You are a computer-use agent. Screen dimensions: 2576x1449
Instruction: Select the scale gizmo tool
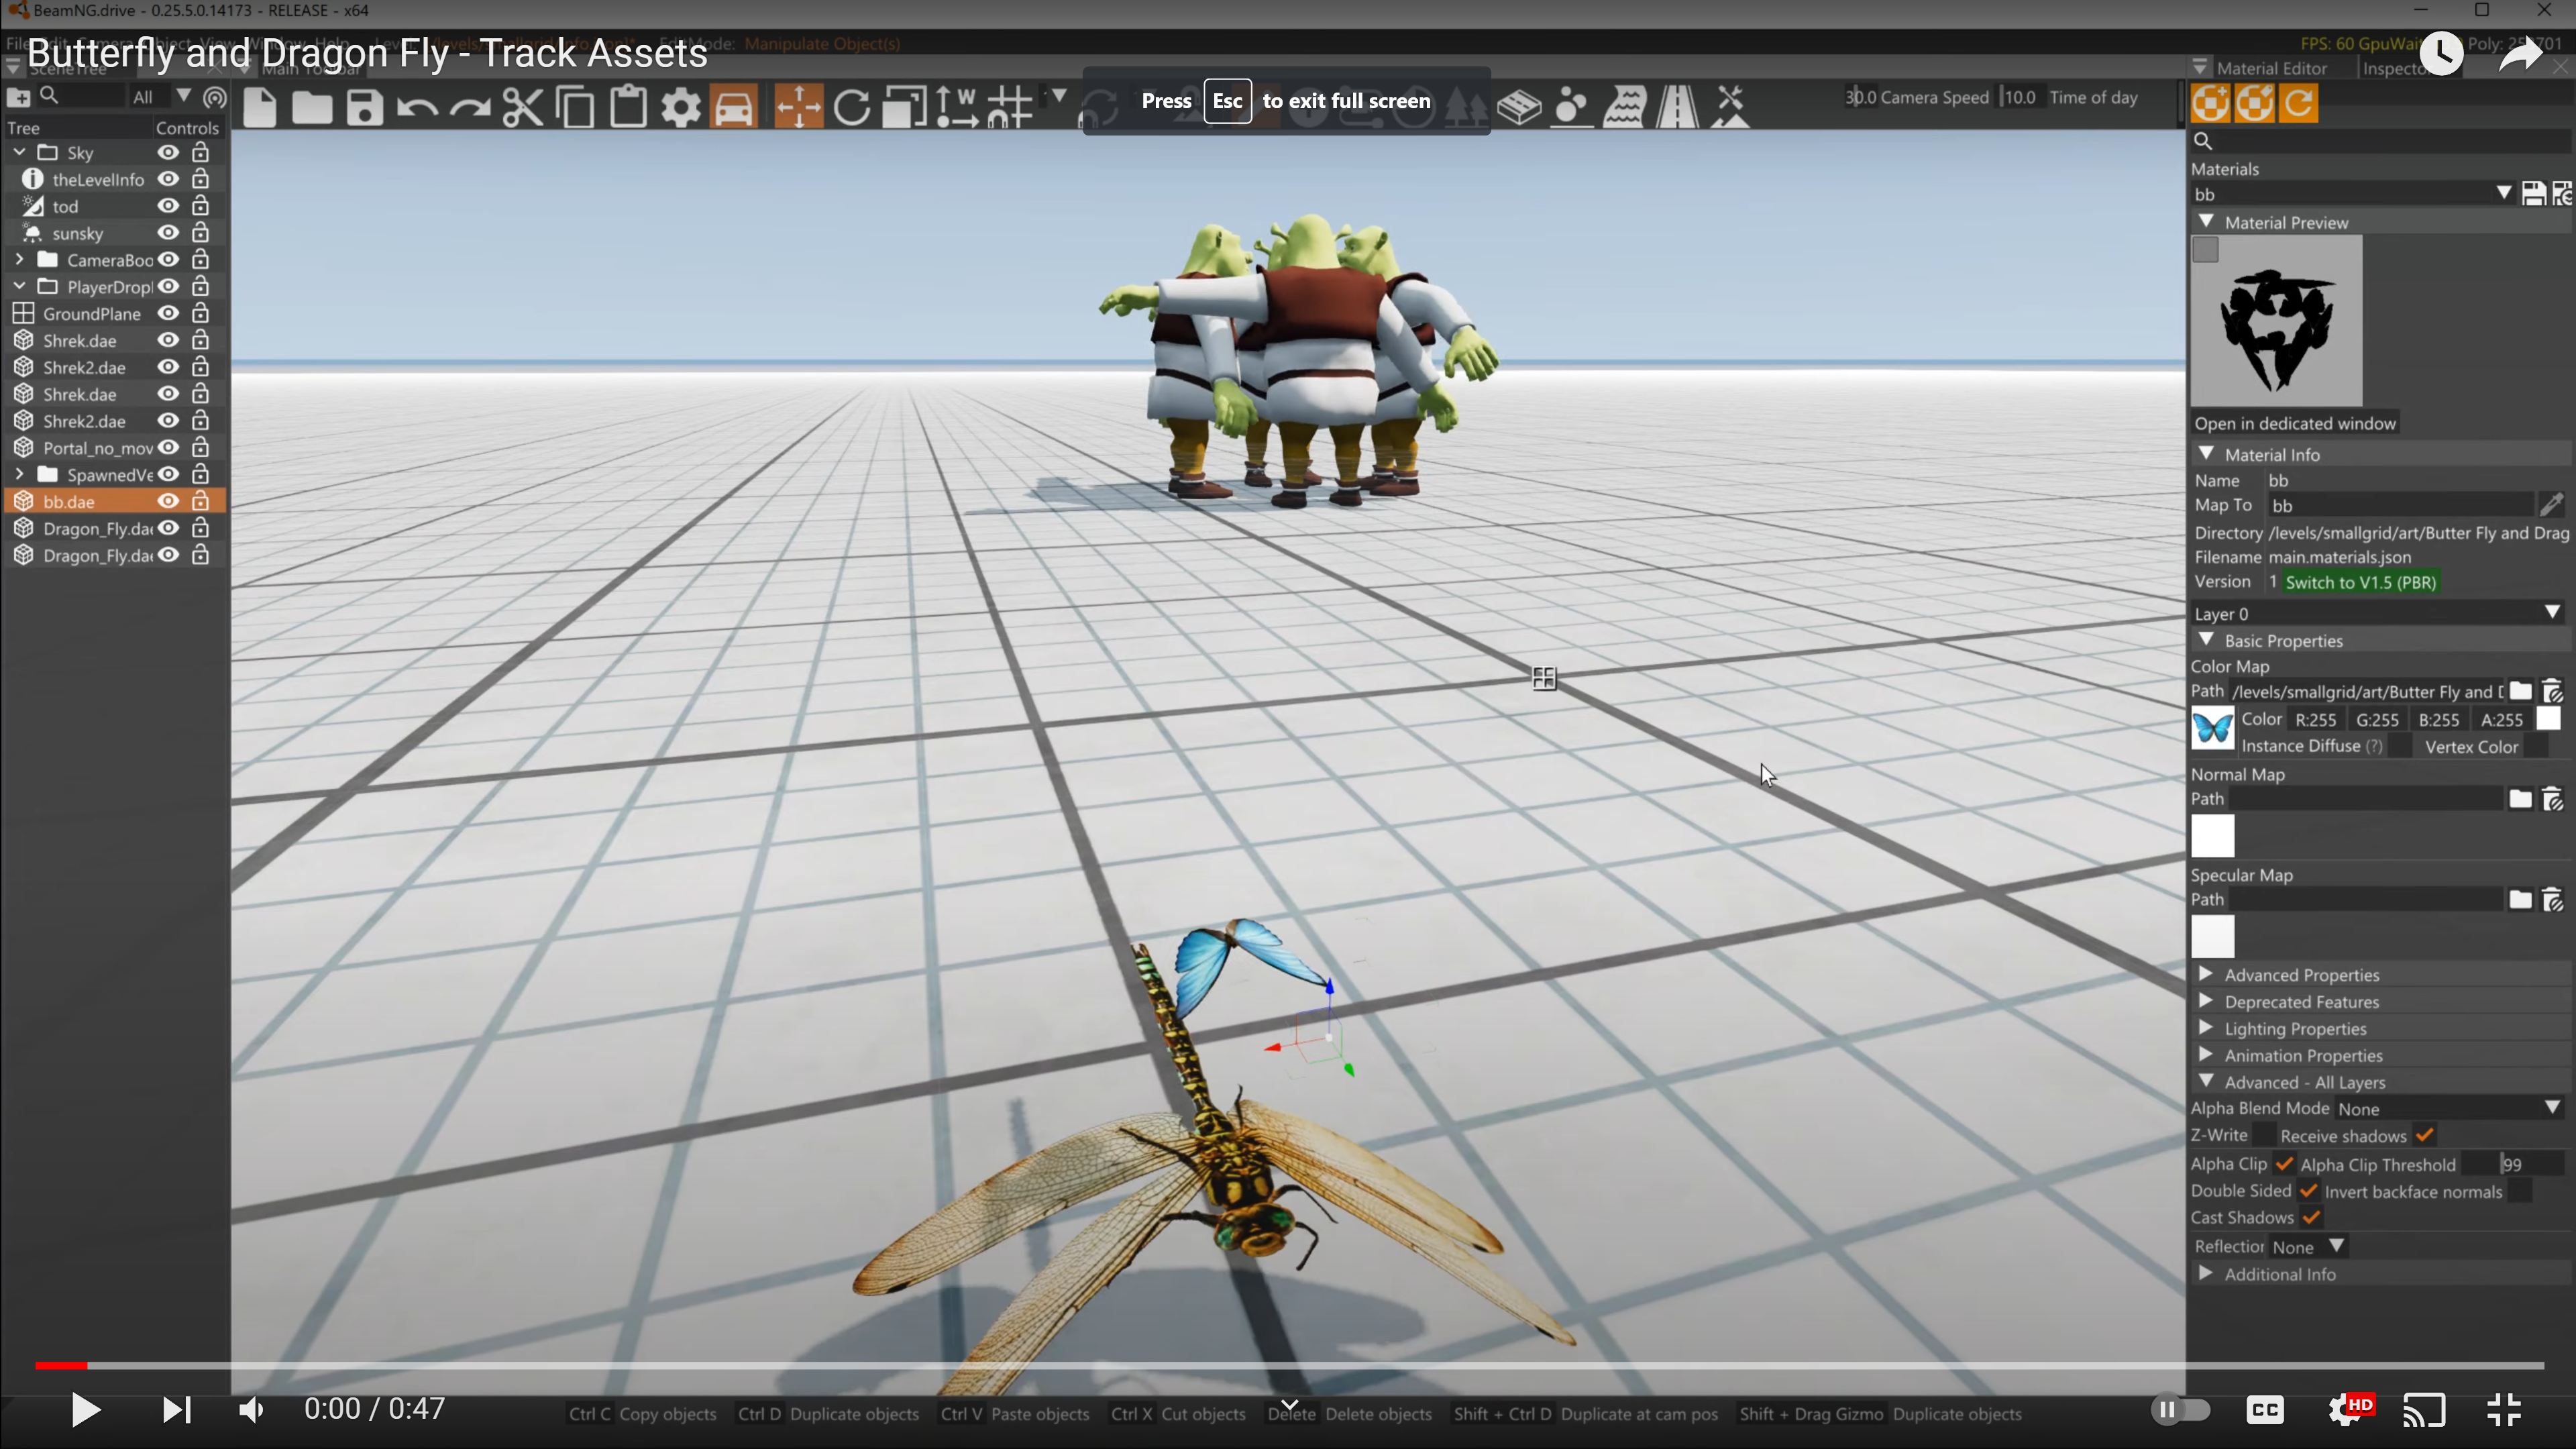pyautogui.click(x=904, y=107)
